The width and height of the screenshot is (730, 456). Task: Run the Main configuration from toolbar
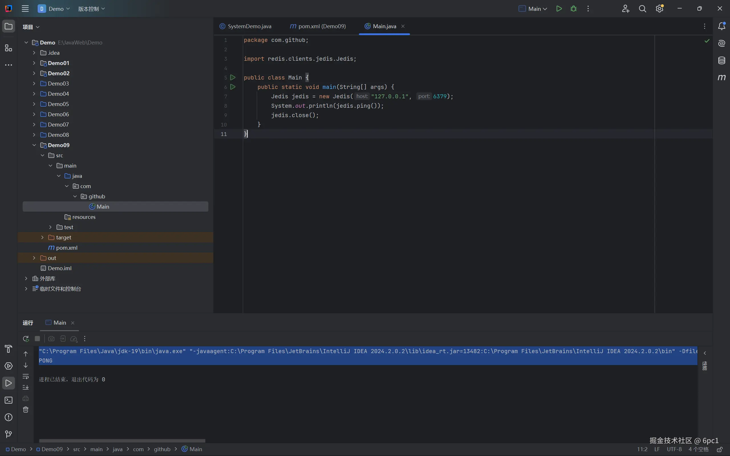[559, 9]
